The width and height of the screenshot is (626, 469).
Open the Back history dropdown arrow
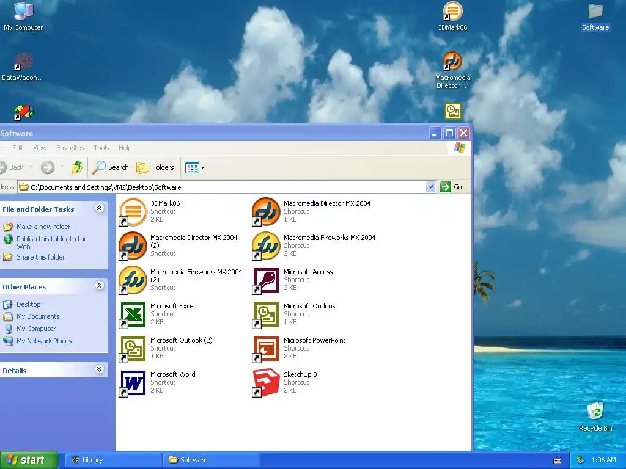click(x=31, y=167)
